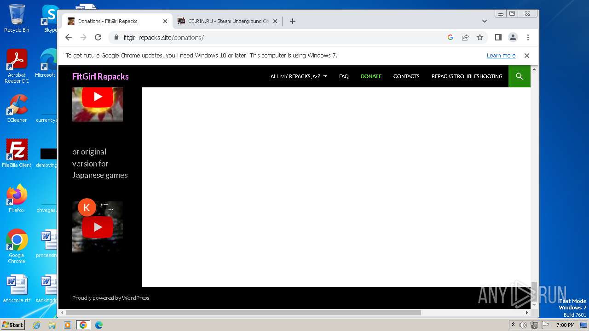Open REPACKS TROUBLESHOOTING menu item
The height and width of the screenshot is (331, 589).
point(467,76)
